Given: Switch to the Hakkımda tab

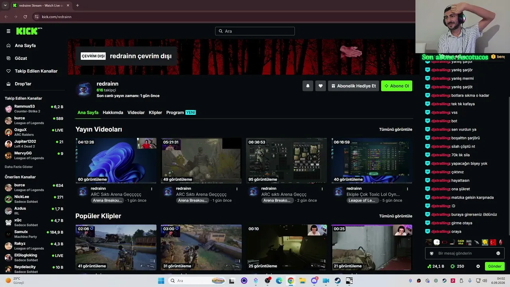Looking at the screenshot, I should pyautogui.click(x=113, y=112).
